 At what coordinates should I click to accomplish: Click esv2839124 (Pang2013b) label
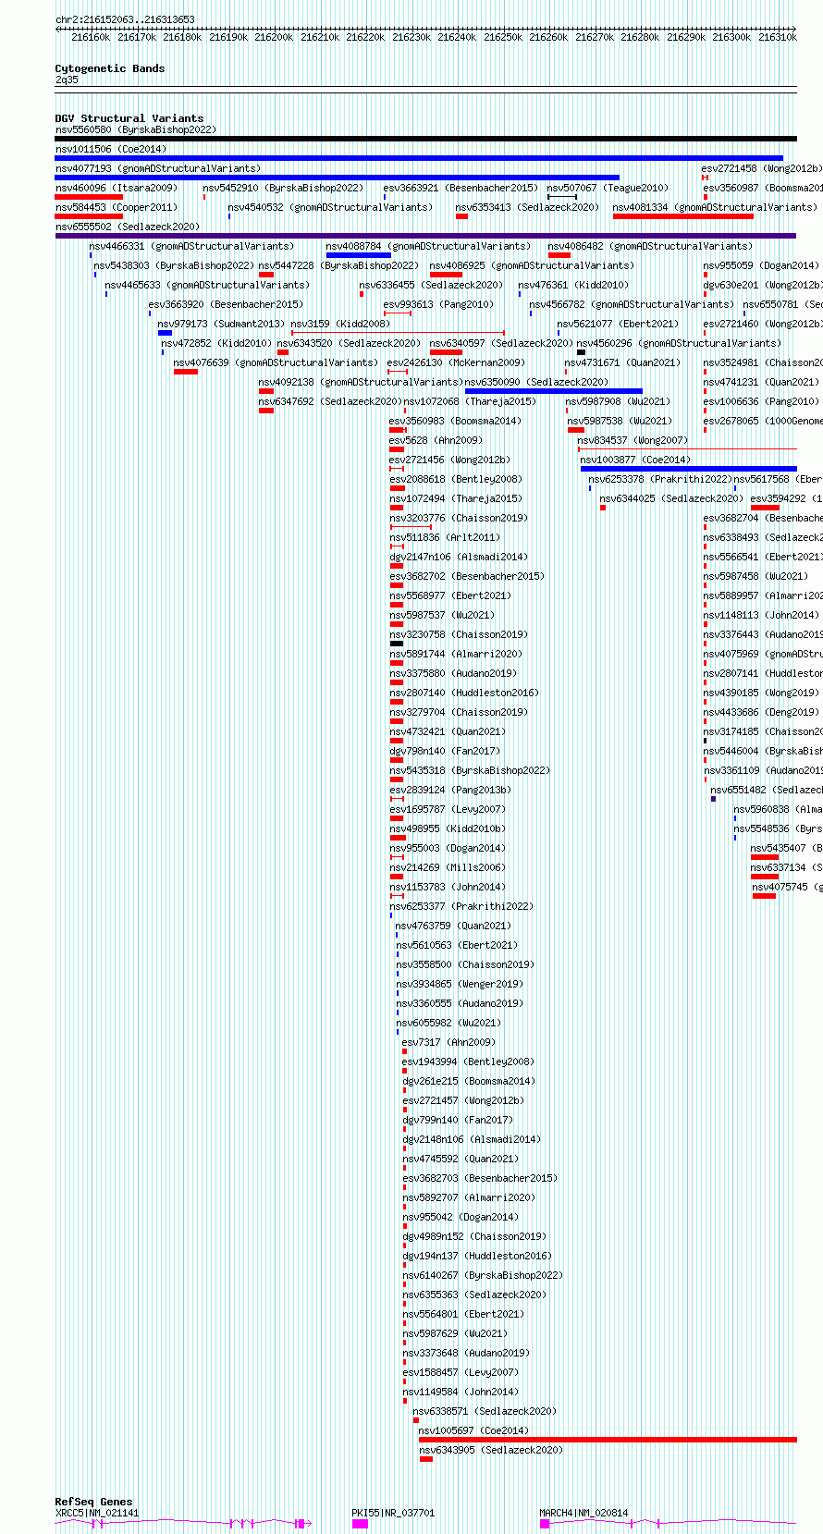(x=450, y=791)
